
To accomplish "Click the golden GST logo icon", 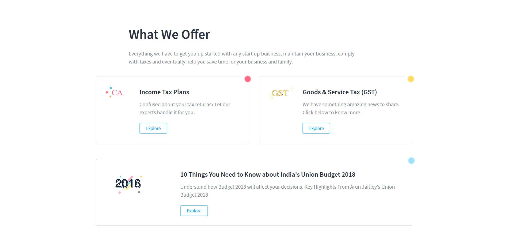I will (x=281, y=93).
